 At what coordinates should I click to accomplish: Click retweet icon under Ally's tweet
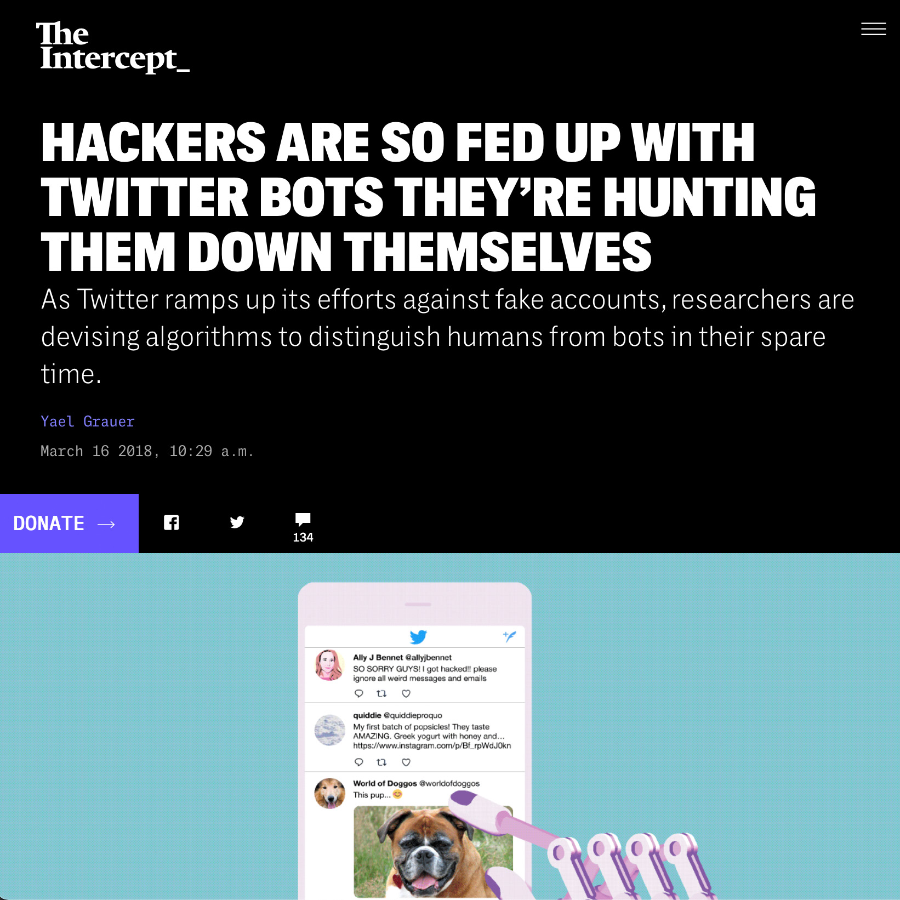click(382, 693)
